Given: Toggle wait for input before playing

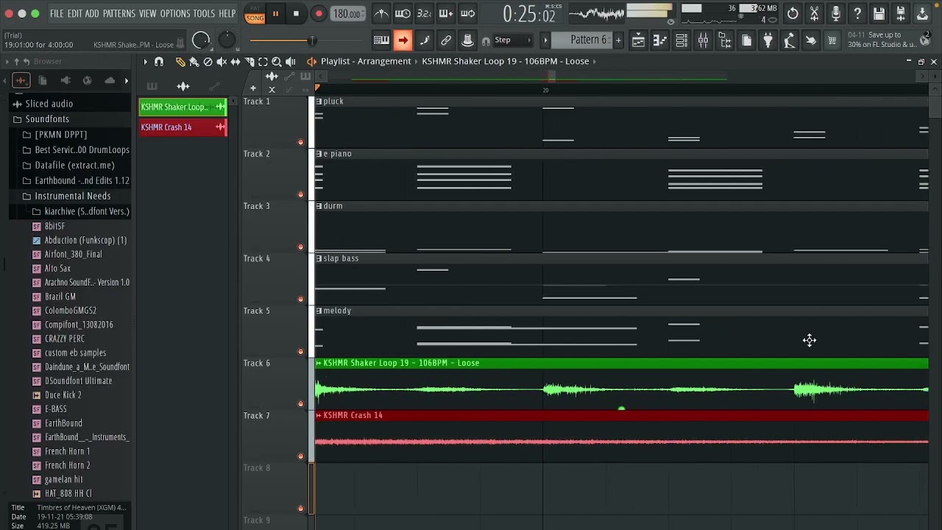Looking at the screenshot, I should click(403, 13).
